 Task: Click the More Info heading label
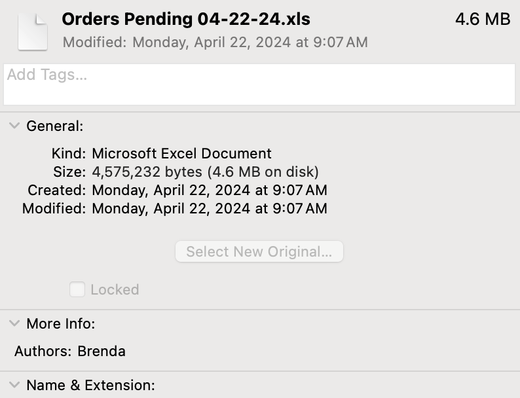coord(61,323)
